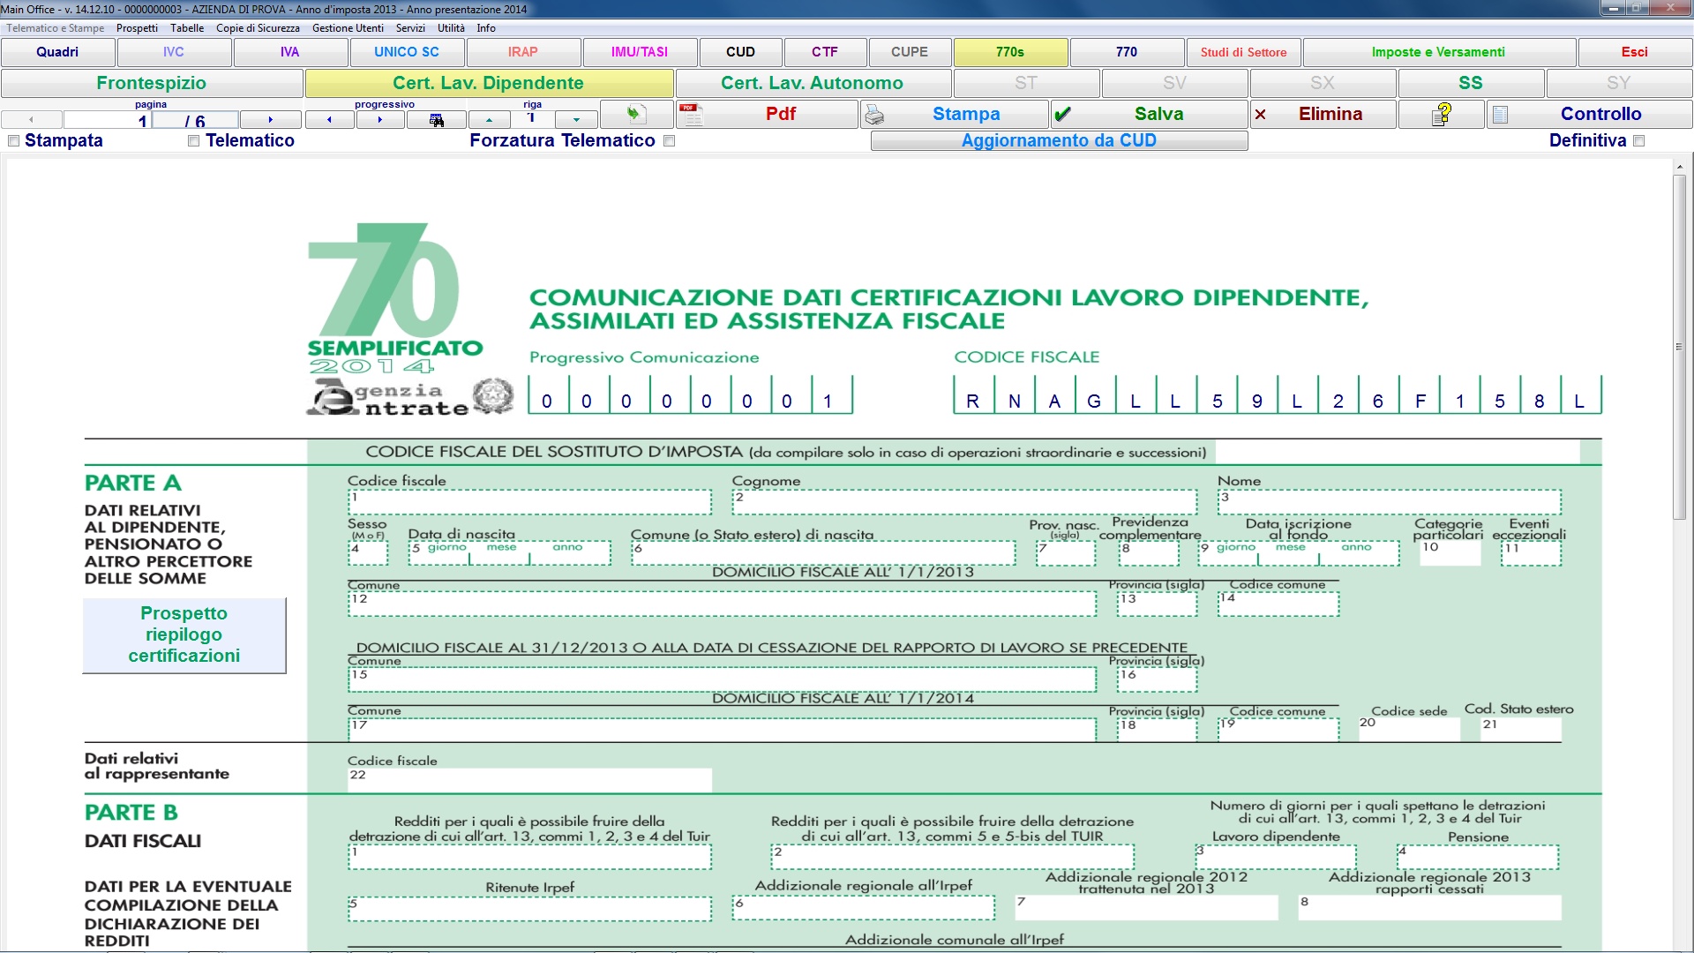1694x953 pixels.
Task: Click the Cognome field 2
Action: coord(964,502)
